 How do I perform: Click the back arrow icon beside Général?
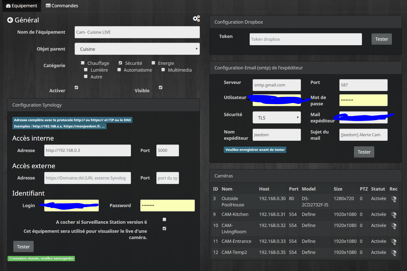point(10,20)
